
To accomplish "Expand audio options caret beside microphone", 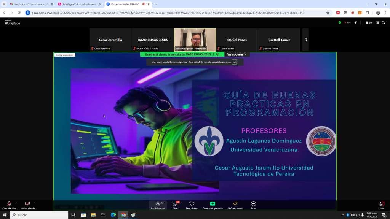I will [x=16, y=203].
